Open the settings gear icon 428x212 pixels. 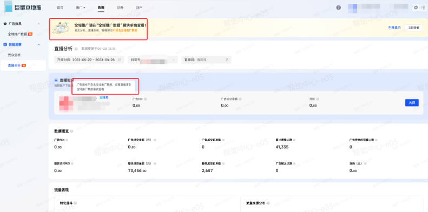point(416,8)
